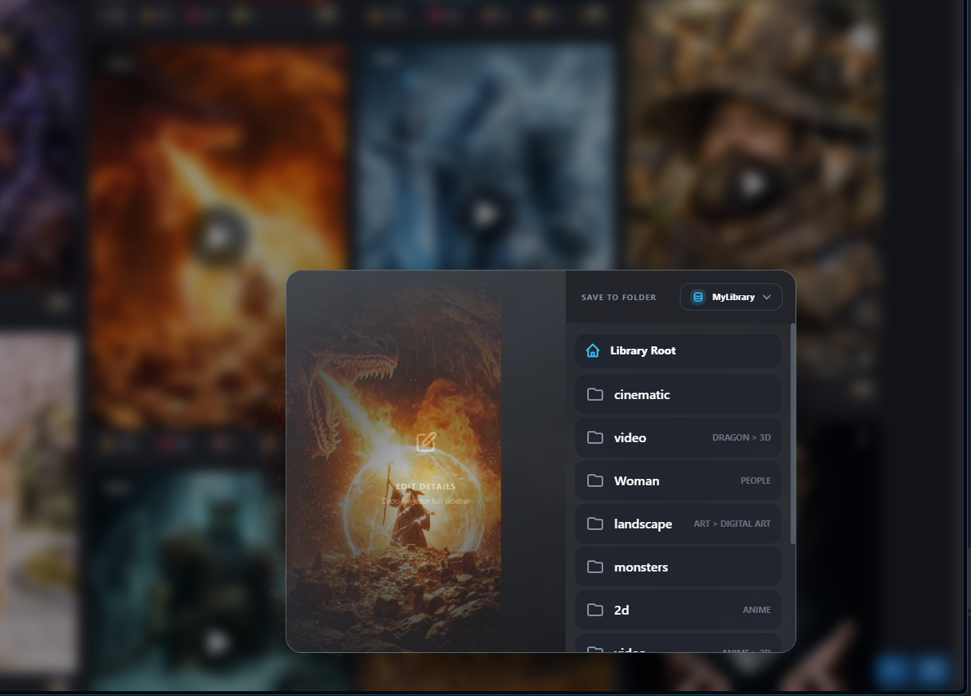971x696 pixels.
Task: Click the folder icon of monsters
Action: click(x=595, y=567)
